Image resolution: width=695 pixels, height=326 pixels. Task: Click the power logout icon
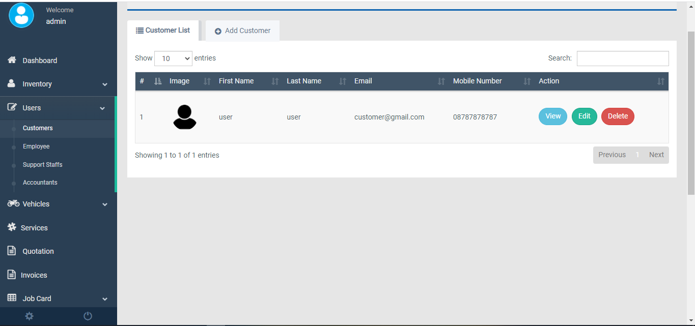[88, 316]
